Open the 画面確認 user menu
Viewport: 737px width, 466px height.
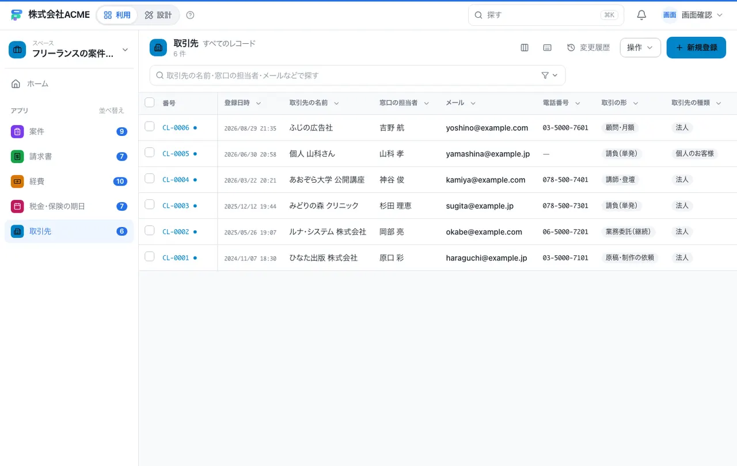click(x=693, y=15)
